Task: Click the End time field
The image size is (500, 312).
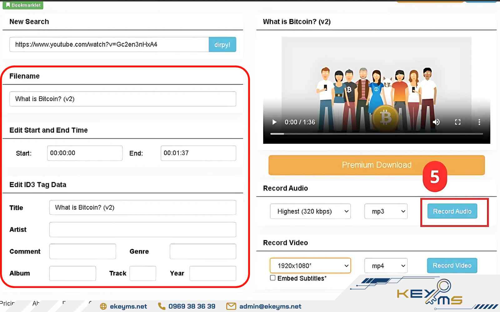Action: pos(198,153)
